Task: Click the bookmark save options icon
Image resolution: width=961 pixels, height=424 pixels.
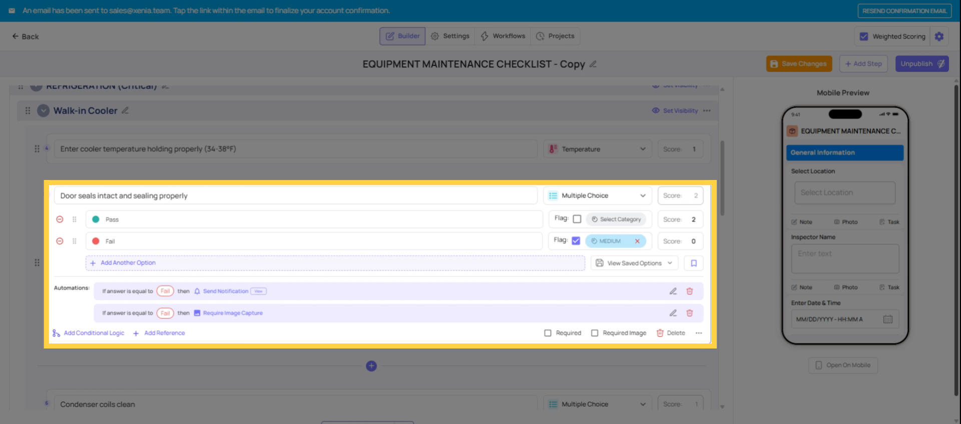Action: pos(694,263)
